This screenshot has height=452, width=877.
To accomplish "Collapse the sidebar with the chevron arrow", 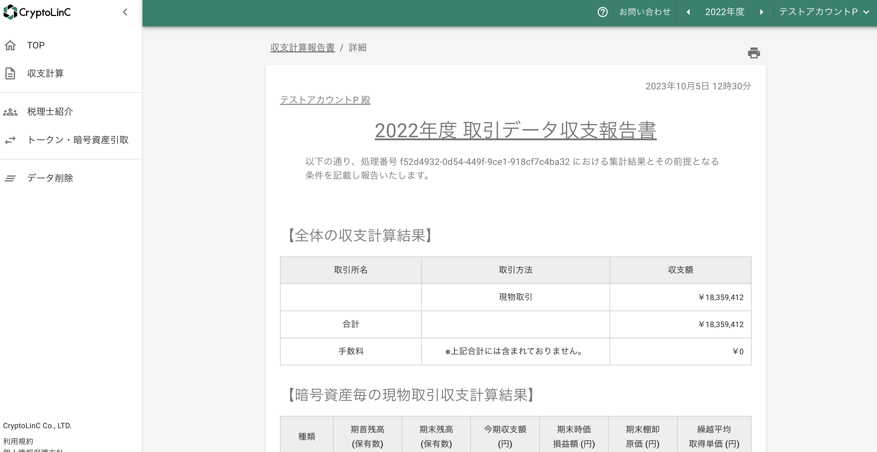I will 125,12.
